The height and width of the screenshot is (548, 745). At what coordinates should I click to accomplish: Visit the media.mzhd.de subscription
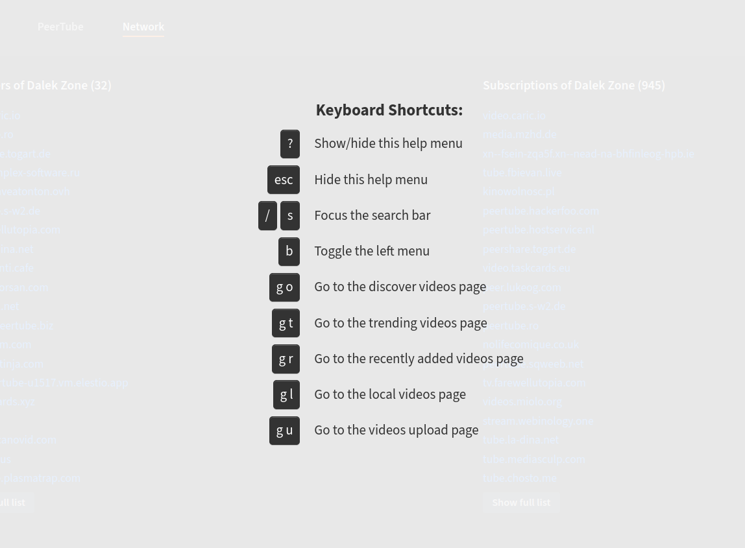click(x=520, y=134)
